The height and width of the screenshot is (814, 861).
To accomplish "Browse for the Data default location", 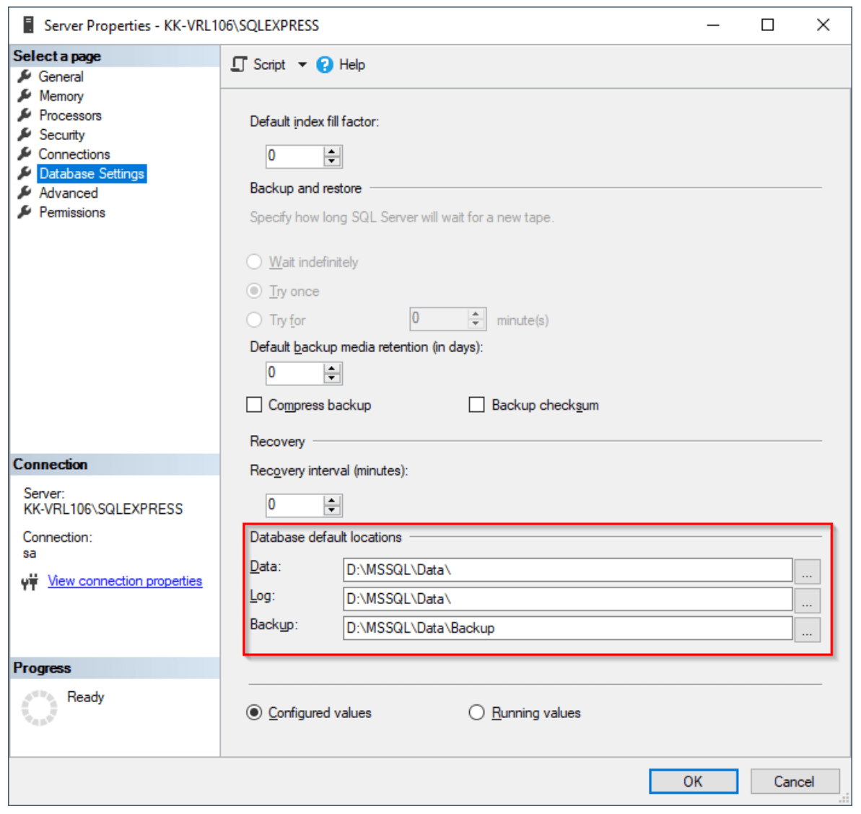I will (807, 572).
